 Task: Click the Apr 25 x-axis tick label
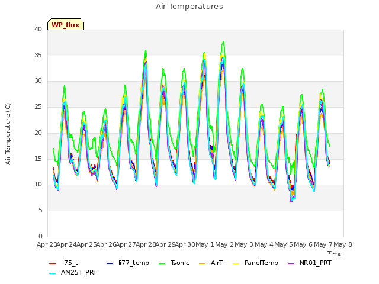pyautogui.click(x=86, y=244)
